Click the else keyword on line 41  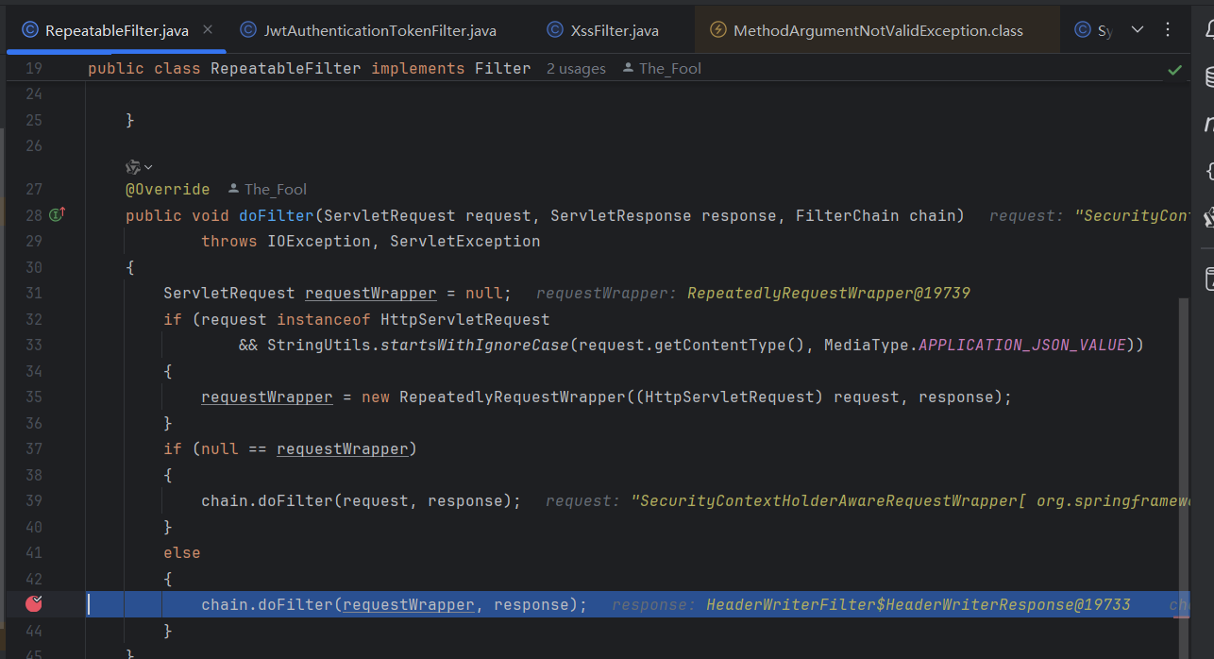click(x=182, y=552)
